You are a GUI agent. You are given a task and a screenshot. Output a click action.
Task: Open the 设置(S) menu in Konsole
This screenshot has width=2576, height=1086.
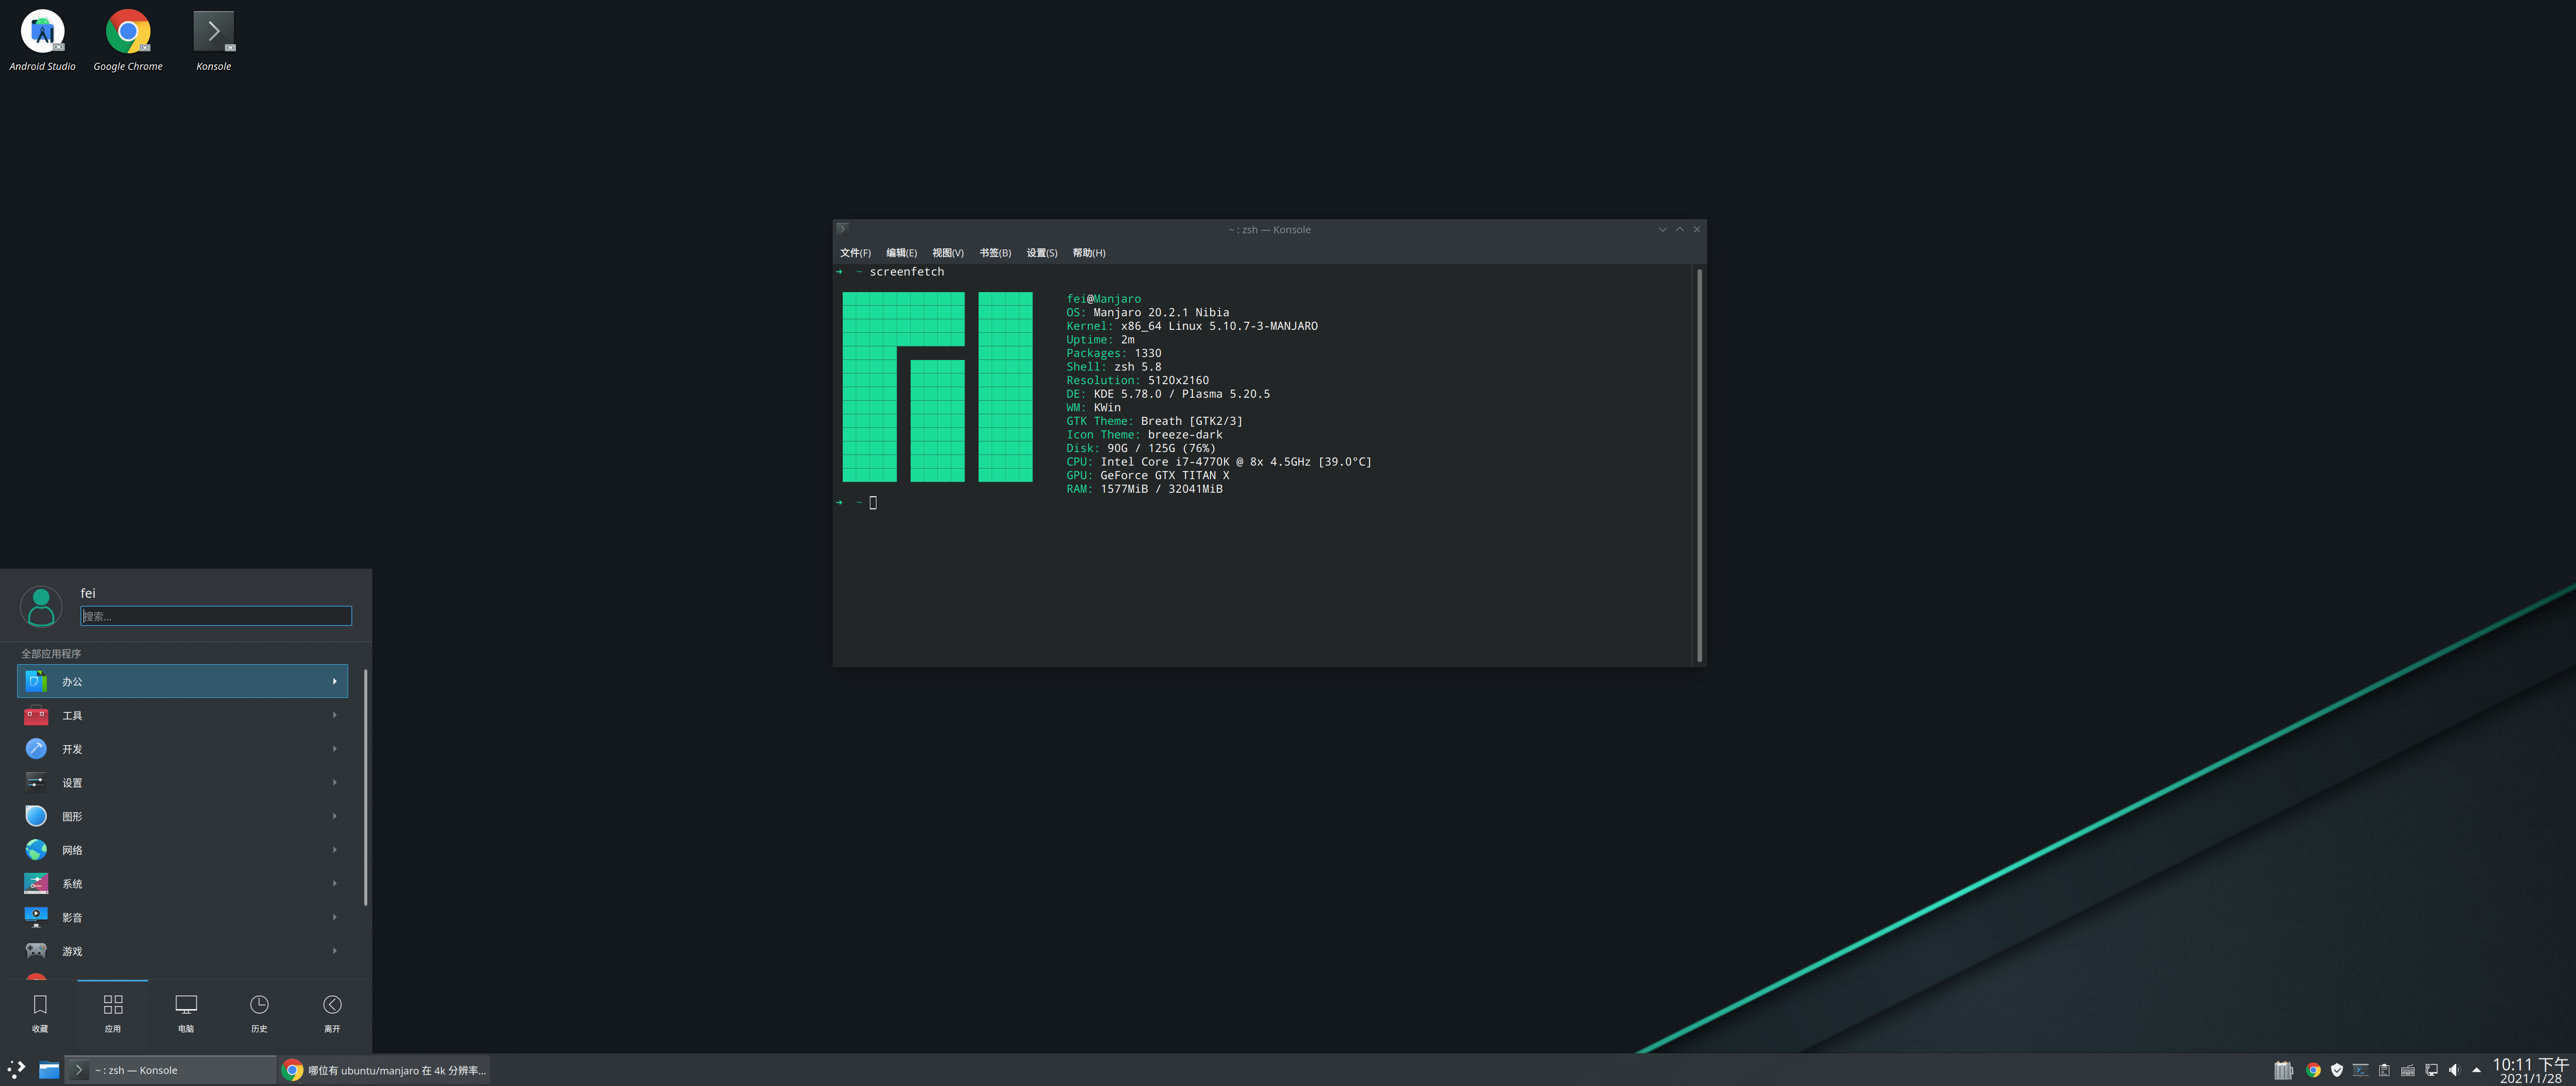pyautogui.click(x=1042, y=253)
